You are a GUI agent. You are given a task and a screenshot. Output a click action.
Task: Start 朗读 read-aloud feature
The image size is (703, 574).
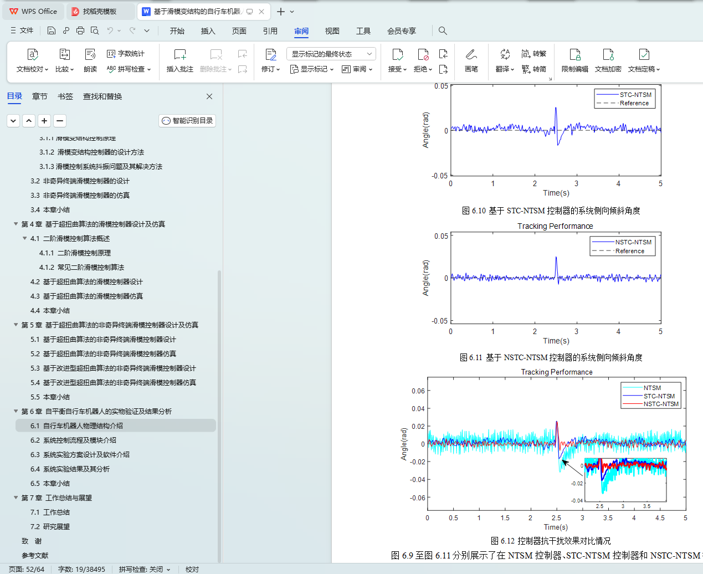[90, 61]
